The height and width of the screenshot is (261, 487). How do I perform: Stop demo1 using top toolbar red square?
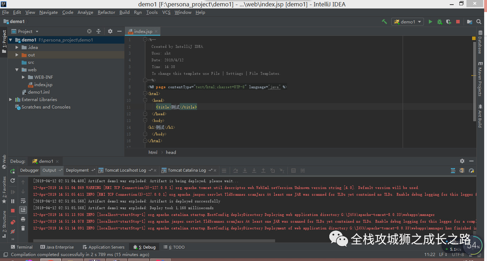point(458,22)
